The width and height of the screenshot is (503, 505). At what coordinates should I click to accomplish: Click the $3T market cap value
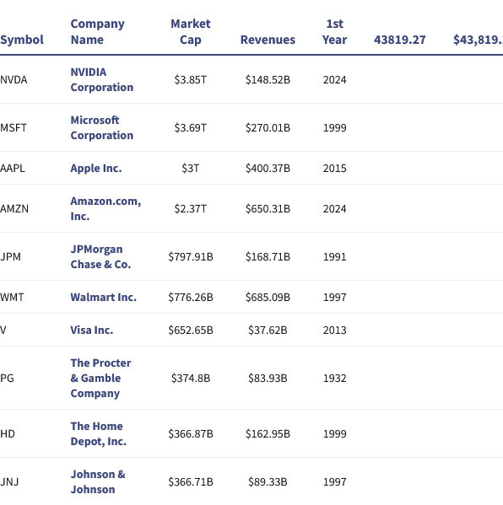(x=191, y=168)
